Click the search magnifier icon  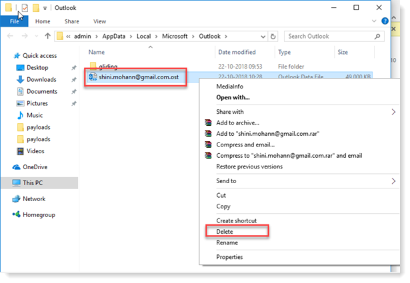tap(377, 36)
